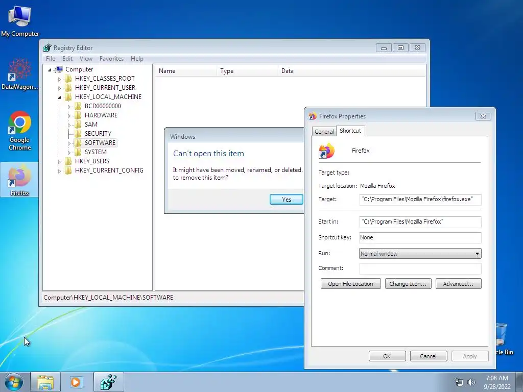Click Yes in the Can't open dialog

click(x=287, y=200)
